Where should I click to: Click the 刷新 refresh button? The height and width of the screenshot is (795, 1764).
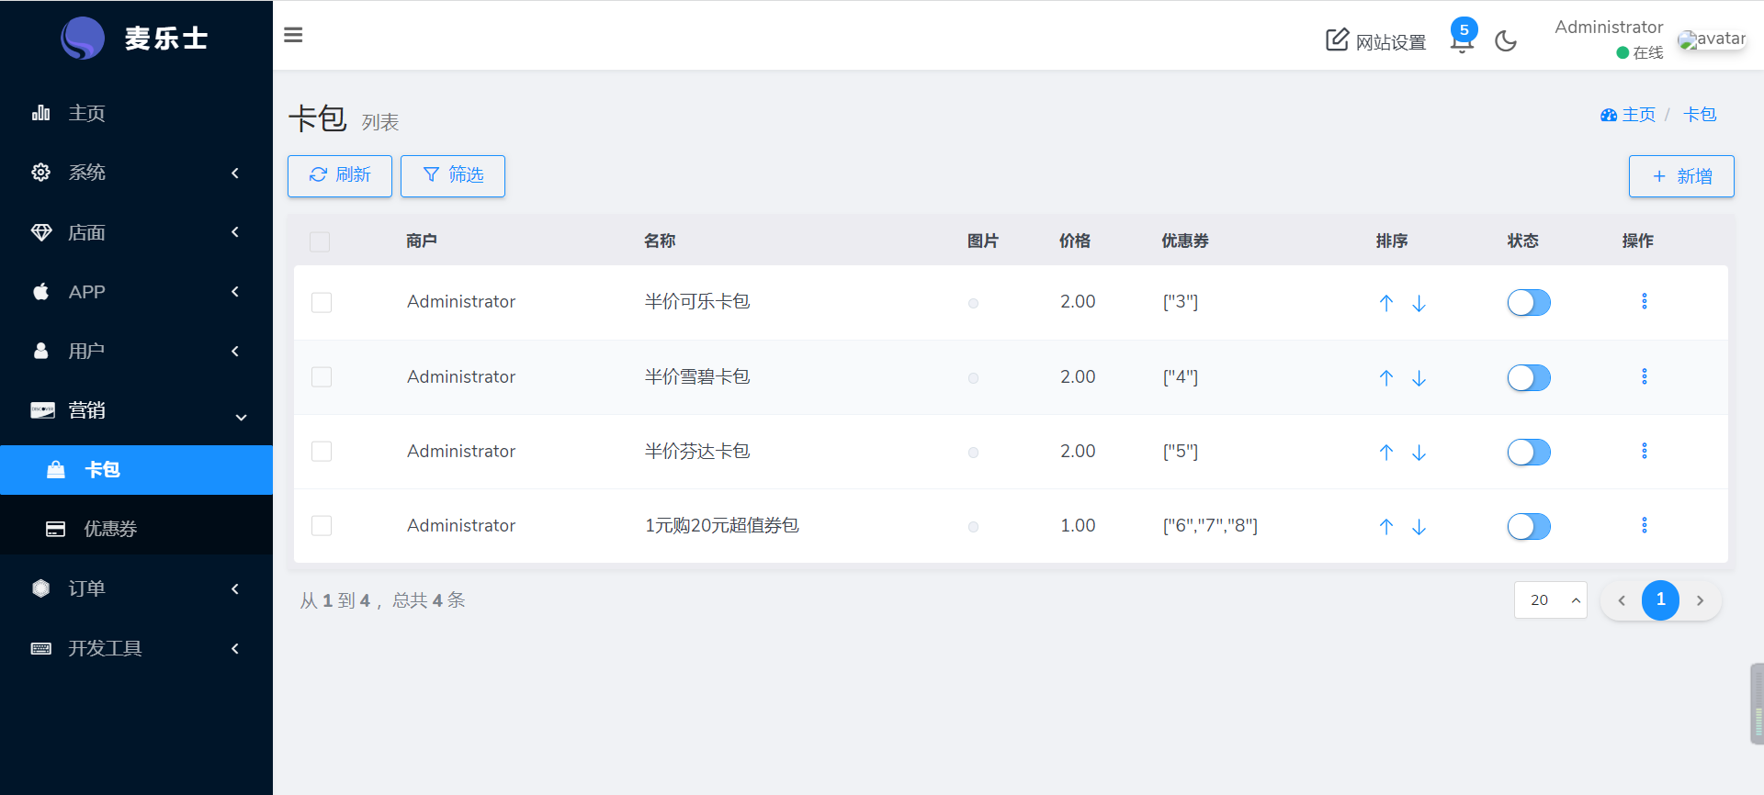tap(340, 175)
